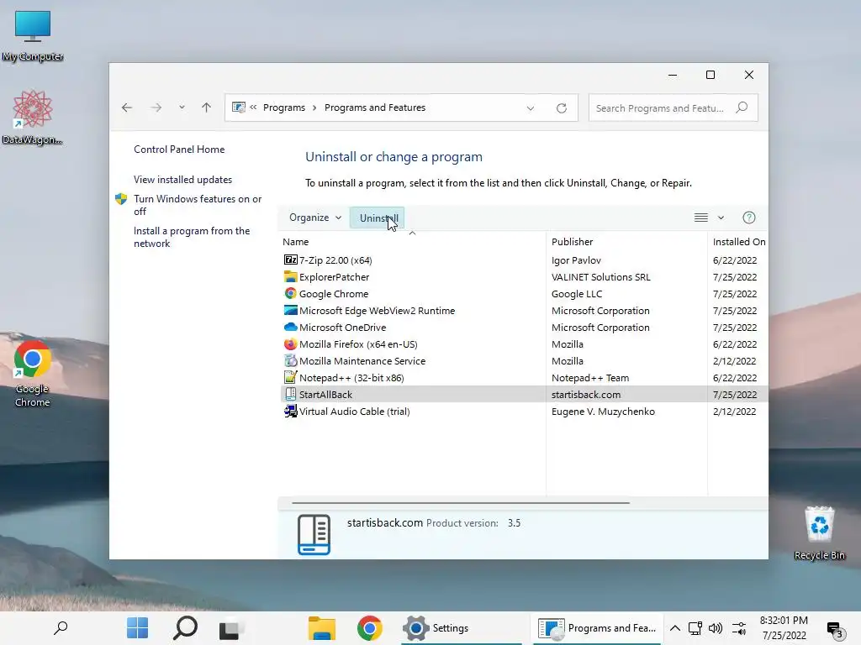Image resolution: width=861 pixels, height=645 pixels.
Task: Select the StartAllBack row icon
Action: click(290, 395)
